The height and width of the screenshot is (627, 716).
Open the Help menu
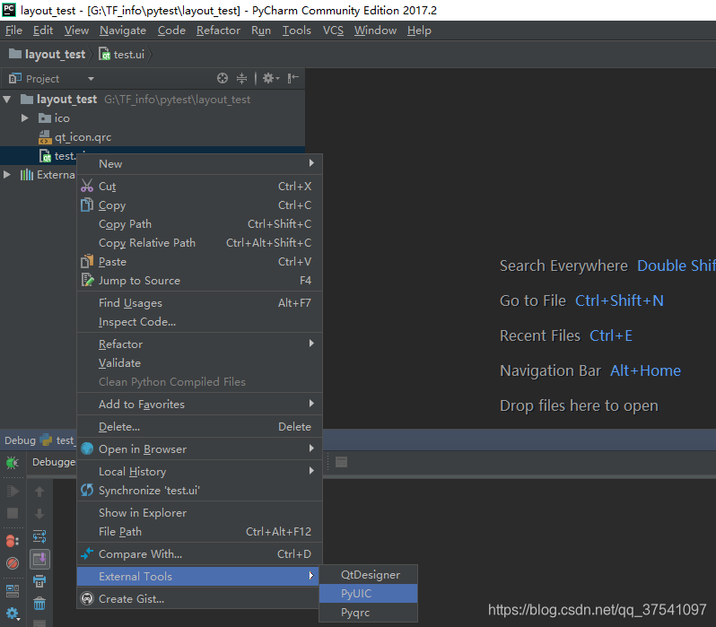(x=419, y=30)
